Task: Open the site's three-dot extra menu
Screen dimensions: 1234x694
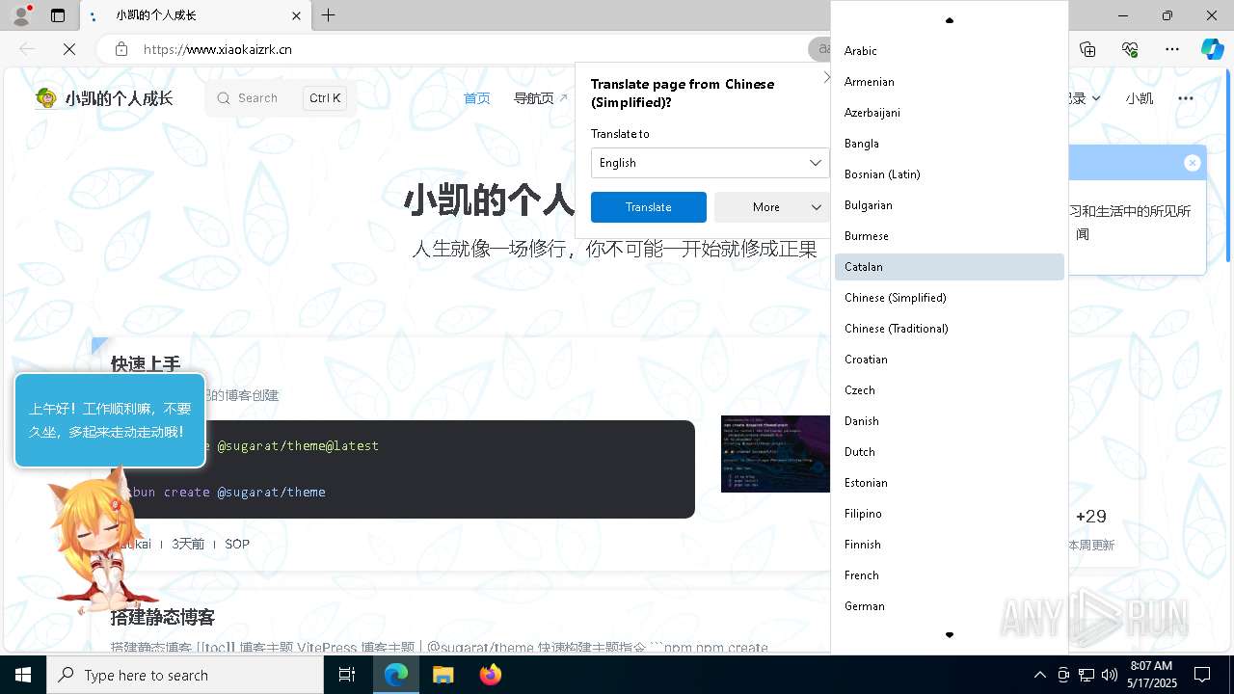Action: coord(1186,98)
